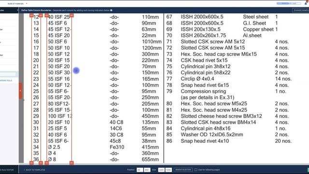Click the 'Fe310' material cell
The height and width of the screenshot is (174, 309).
coord(117,147)
